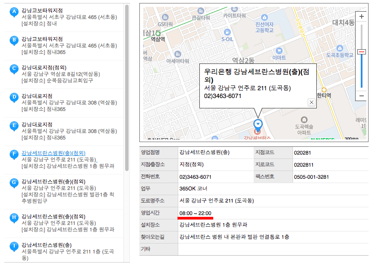Click 지점(점외) value in table
375x266 pixels.
pos(192,165)
